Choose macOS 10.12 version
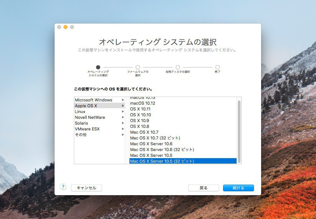 click(x=183, y=103)
